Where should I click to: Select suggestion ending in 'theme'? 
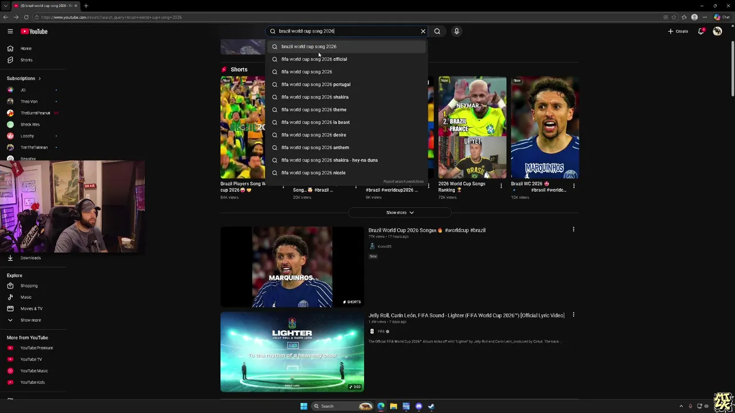(347, 110)
